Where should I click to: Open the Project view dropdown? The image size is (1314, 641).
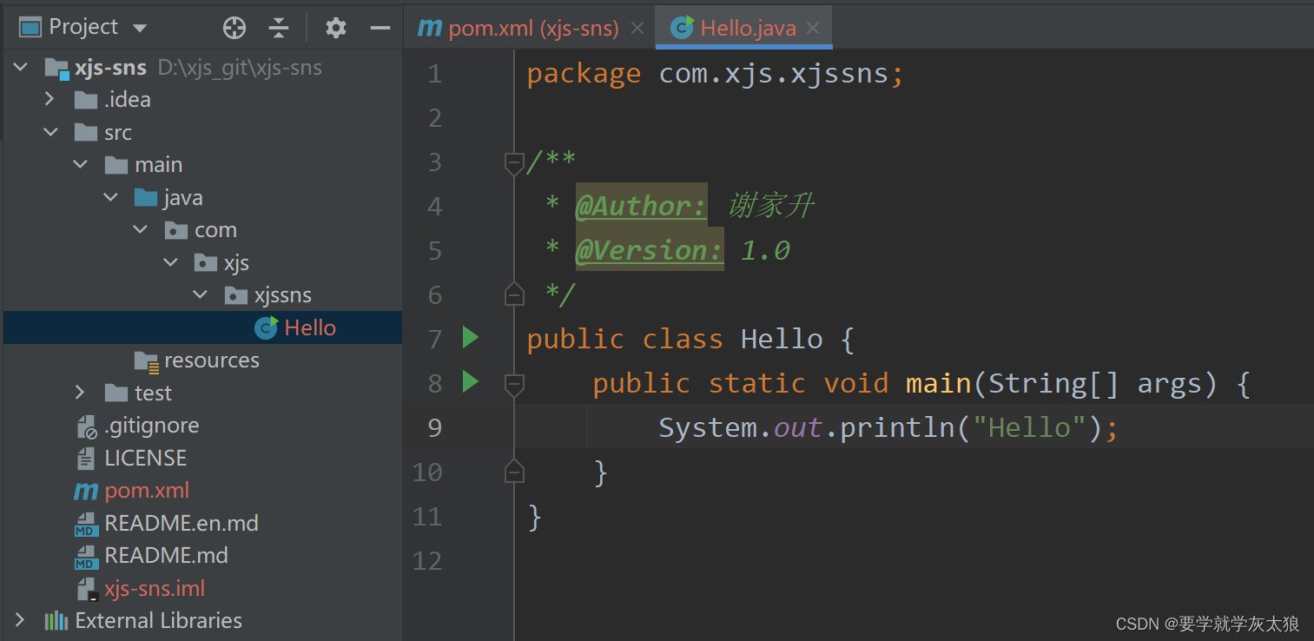[140, 28]
